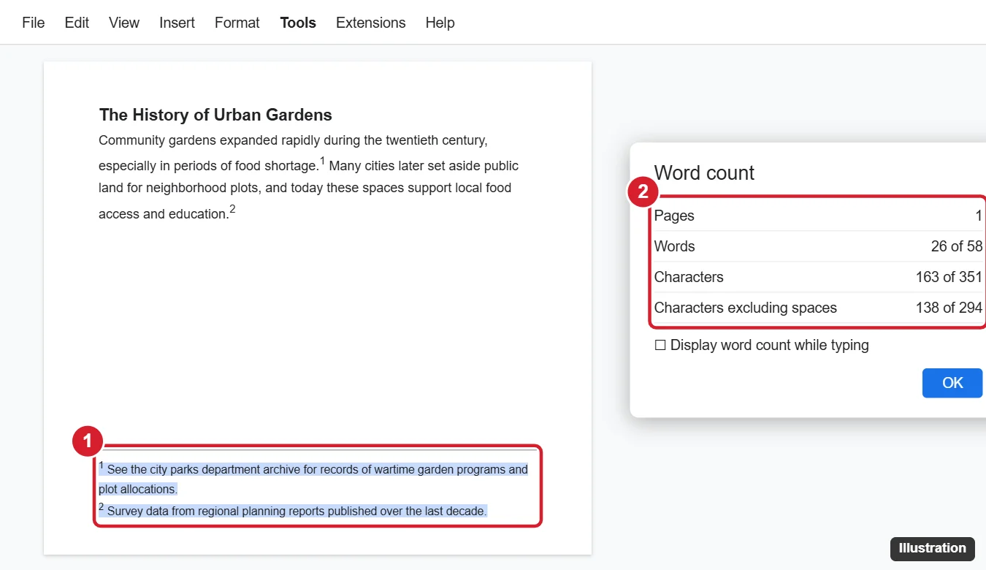Image resolution: width=986 pixels, height=570 pixels.
Task: Enable Display word count while typing
Action: pos(660,345)
